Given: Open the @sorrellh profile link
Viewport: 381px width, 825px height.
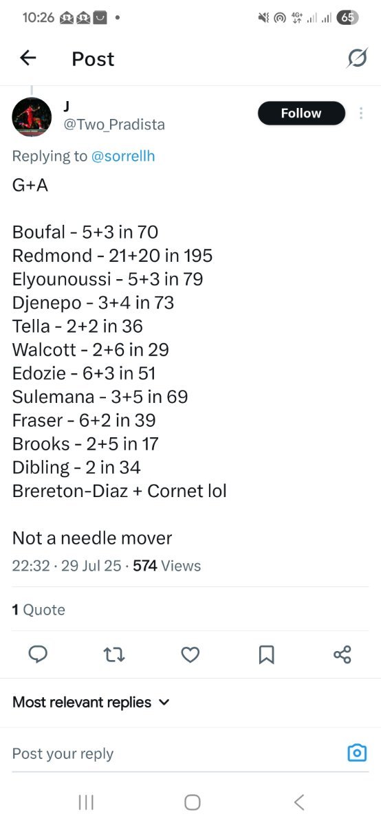Looking at the screenshot, I should [x=123, y=156].
